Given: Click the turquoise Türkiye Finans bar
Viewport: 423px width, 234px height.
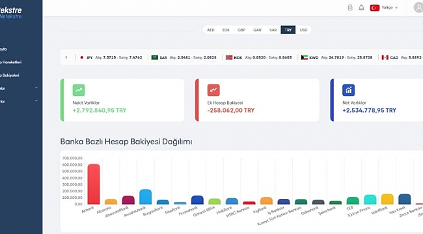Looking at the screenshot, I should (x=370, y=200).
